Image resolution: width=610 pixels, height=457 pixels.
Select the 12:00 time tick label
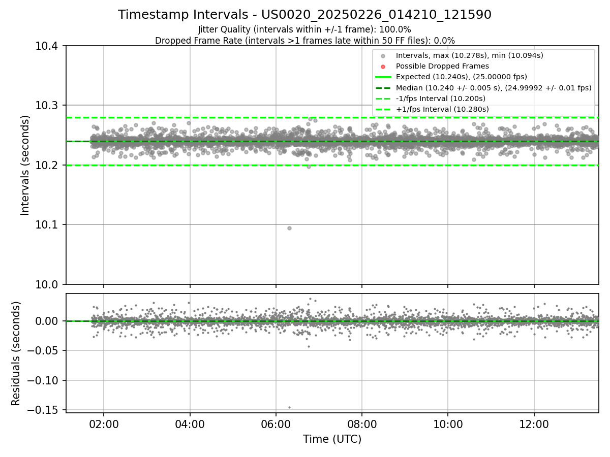click(534, 425)
